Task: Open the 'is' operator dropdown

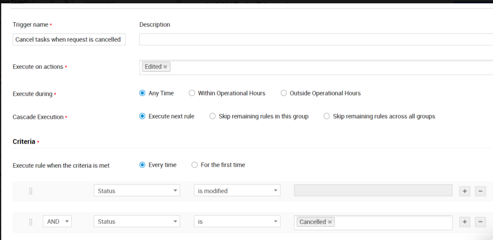Action: click(237, 222)
